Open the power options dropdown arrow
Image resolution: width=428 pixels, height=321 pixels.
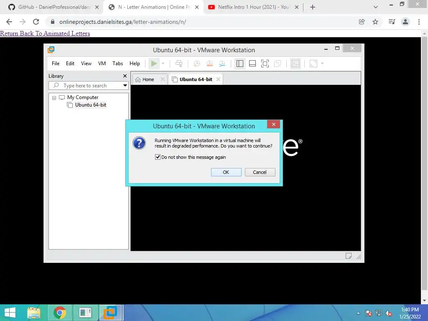click(x=163, y=64)
